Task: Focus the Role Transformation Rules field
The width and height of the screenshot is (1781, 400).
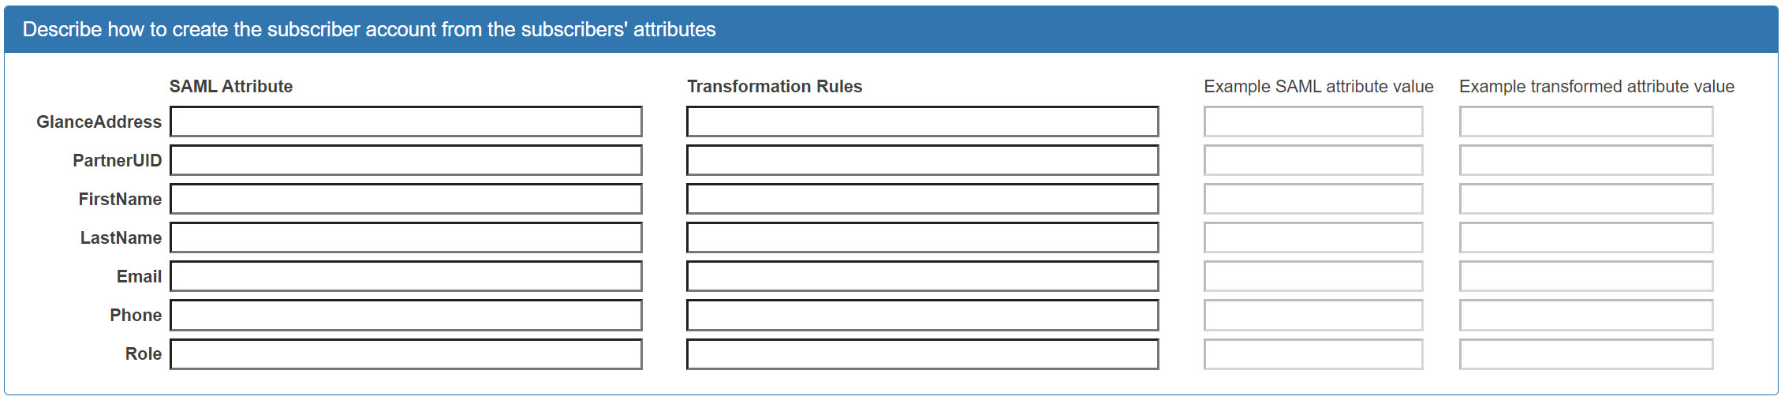Action: pos(922,354)
